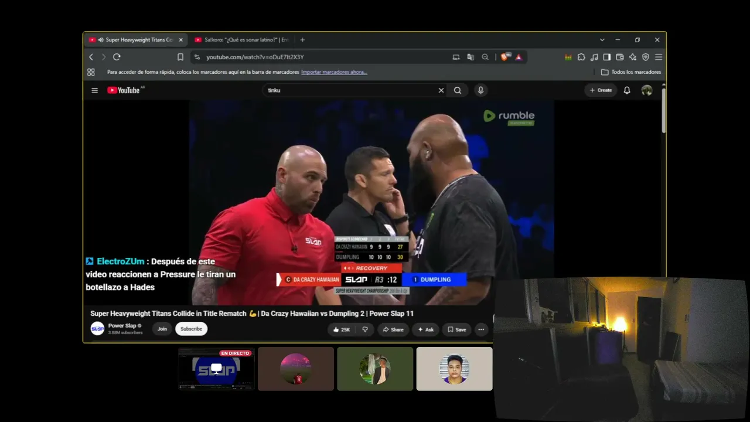This screenshot has width=750, height=422.
Task: Expand the tab search dropdown chevron
Action: click(x=602, y=40)
